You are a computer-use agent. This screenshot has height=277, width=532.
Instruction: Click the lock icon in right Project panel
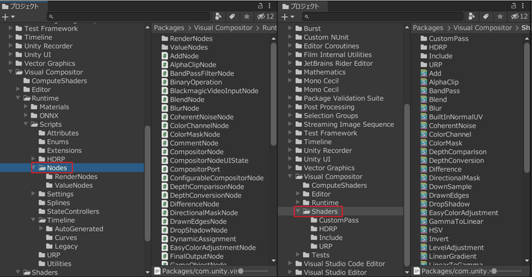(x=513, y=6)
